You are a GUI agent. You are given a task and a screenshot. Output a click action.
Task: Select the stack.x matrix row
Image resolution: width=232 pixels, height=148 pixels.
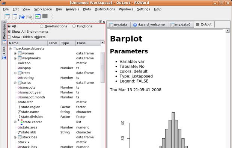[54, 142]
